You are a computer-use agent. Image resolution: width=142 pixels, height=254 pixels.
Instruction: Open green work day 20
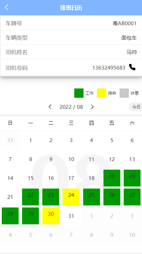[x=132, y=178]
